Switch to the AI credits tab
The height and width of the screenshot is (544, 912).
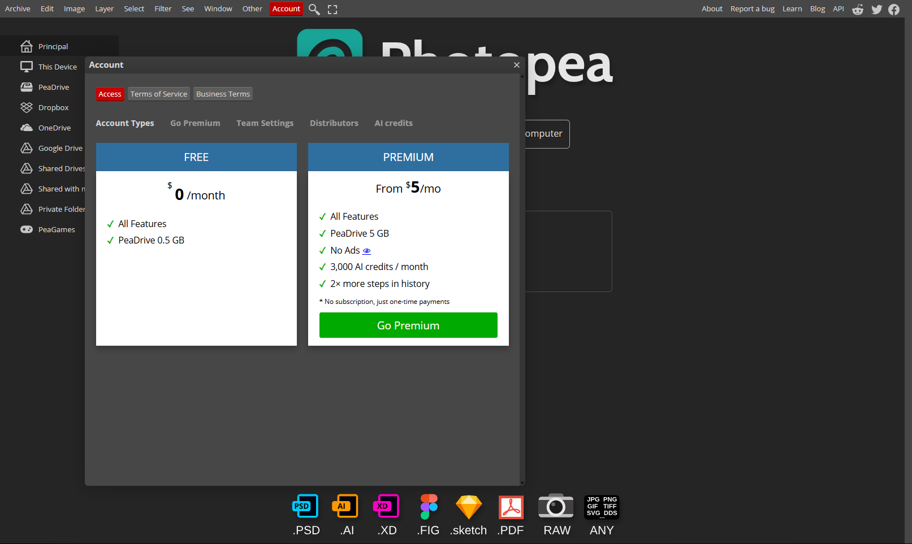pyautogui.click(x=394, y=123)
